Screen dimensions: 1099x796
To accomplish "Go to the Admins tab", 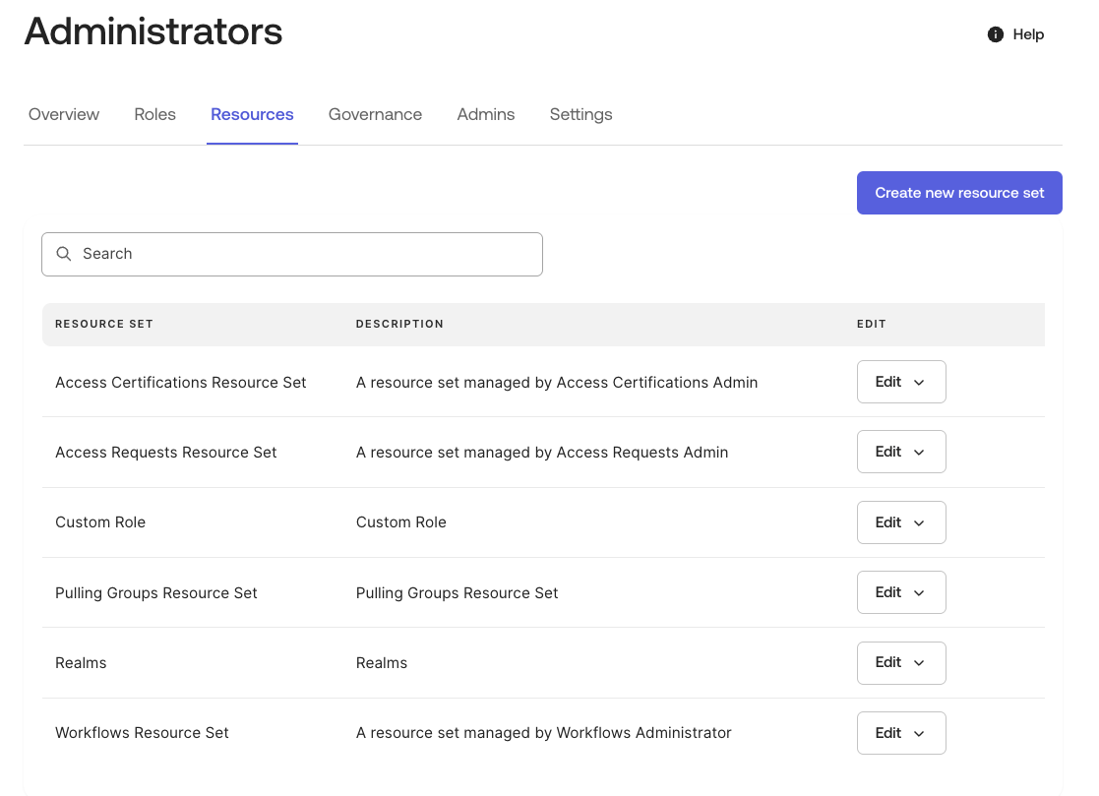I will 485,114.
